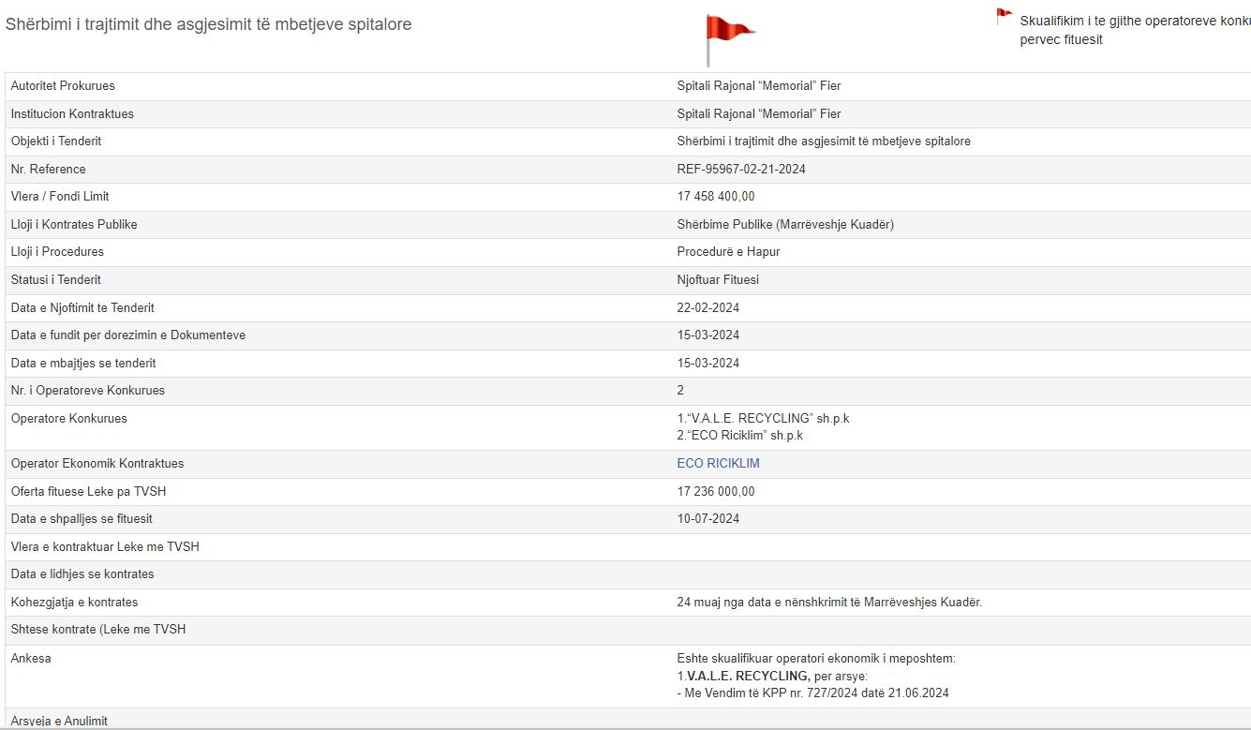1251x730 pixels.
Task: Open the ECO RICIKLIM operator link
Action: tap(718, 464)
